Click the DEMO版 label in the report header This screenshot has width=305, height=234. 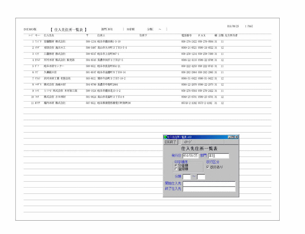(x=30, y=29)
